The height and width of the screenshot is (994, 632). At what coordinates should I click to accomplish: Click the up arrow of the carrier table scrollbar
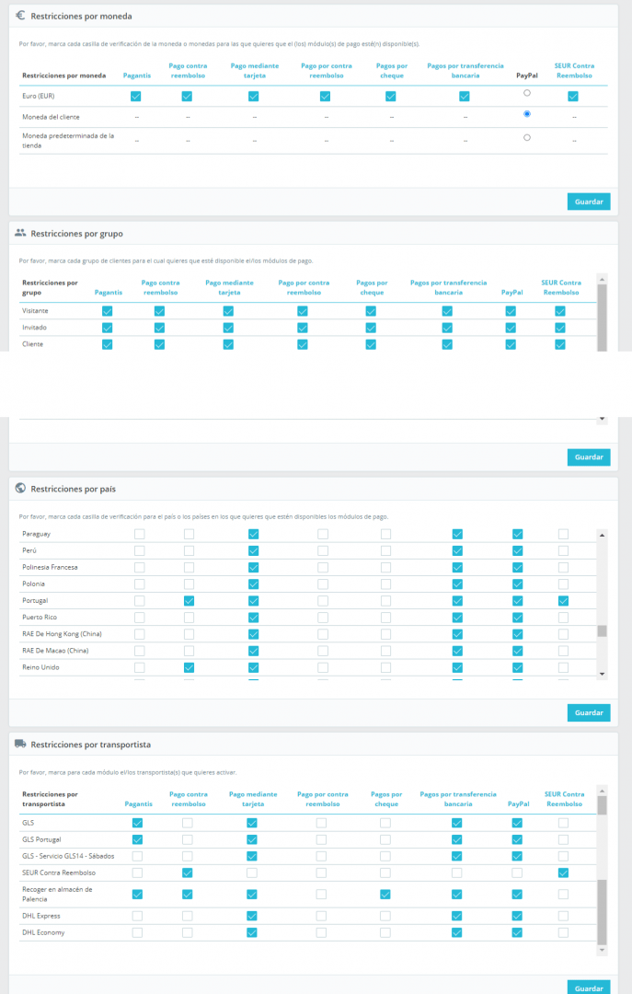click(x=603, y=791)
